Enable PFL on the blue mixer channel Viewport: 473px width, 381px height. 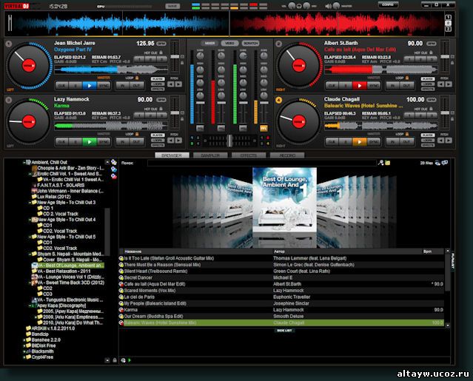(x=200, y=128)
